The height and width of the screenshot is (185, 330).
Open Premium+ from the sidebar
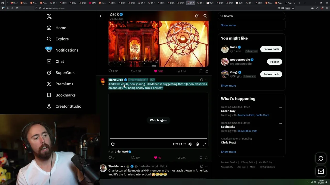click(x=60, y=84)
